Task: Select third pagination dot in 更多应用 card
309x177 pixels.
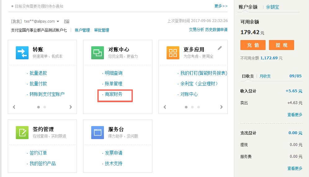Action: pyautogui.click(x=199, y=107)
